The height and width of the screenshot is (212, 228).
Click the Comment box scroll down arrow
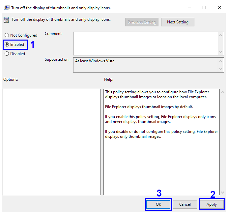[220, 52]
